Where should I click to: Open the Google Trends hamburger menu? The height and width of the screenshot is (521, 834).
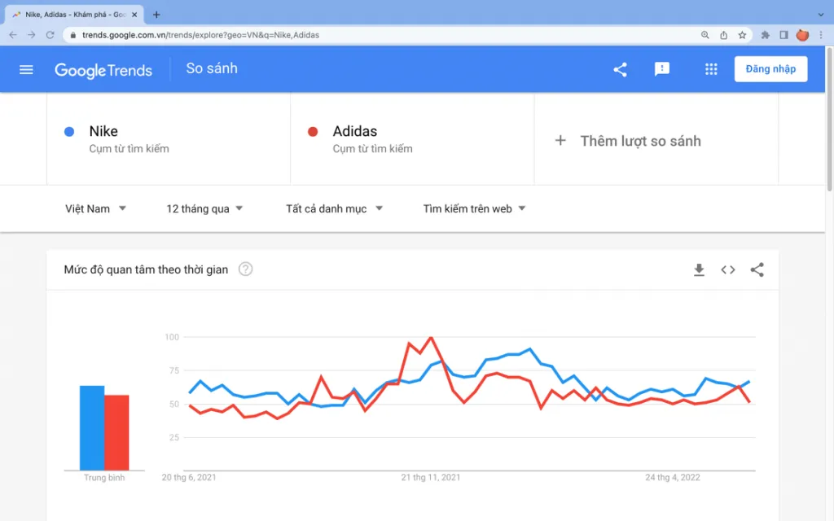point(26,70)
